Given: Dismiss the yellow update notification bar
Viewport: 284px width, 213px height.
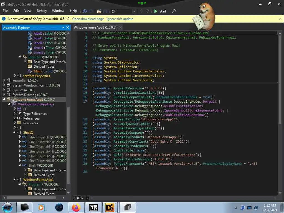Looking at the screenshot, I should pyautogui.click(x=280, y=19).
